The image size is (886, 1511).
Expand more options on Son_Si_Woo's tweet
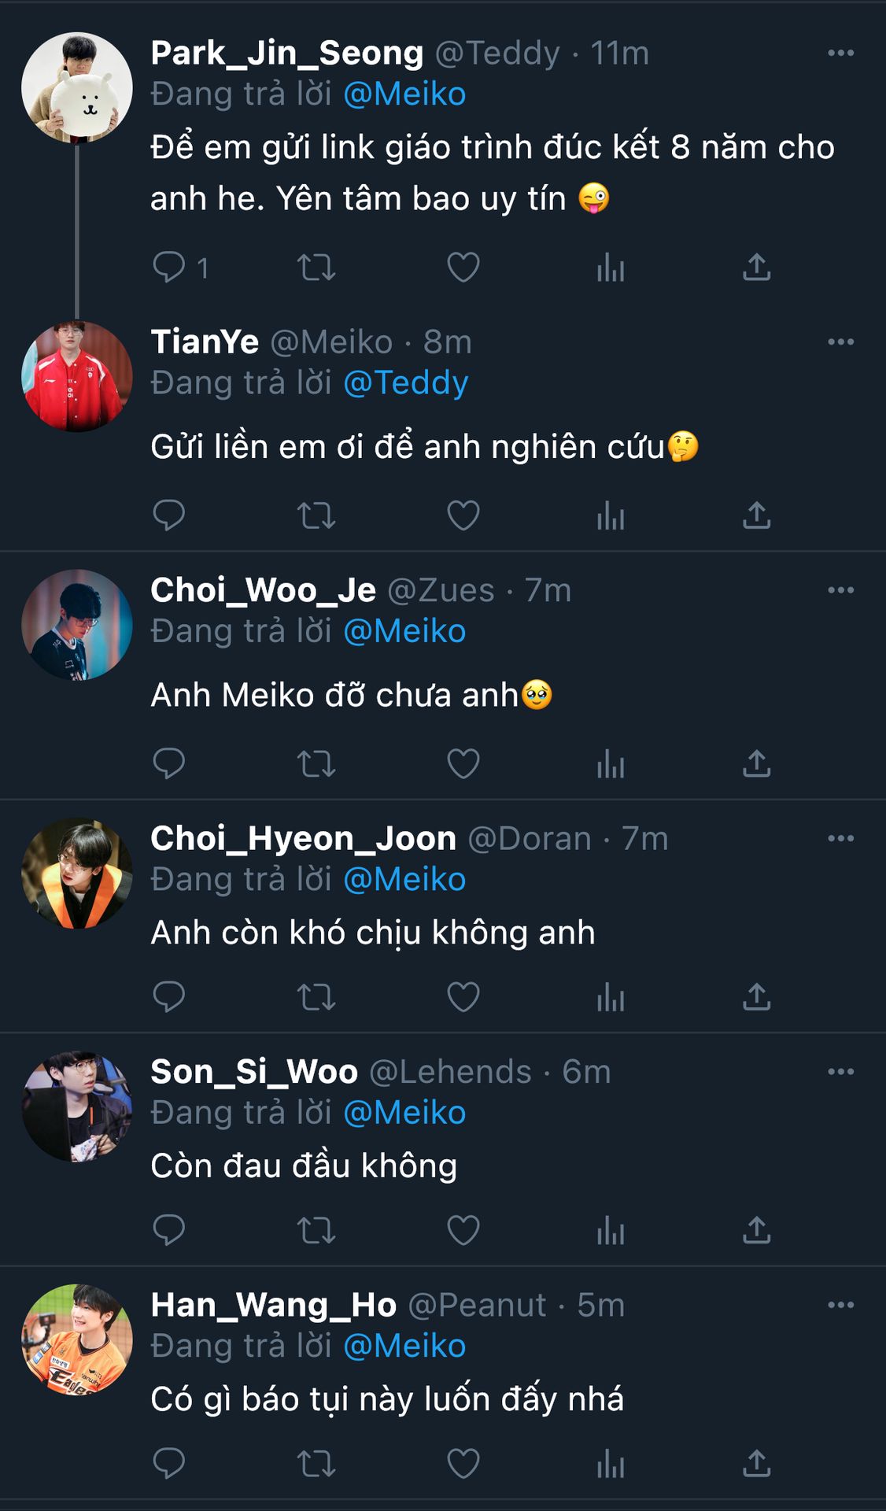tap(840, 1071)
